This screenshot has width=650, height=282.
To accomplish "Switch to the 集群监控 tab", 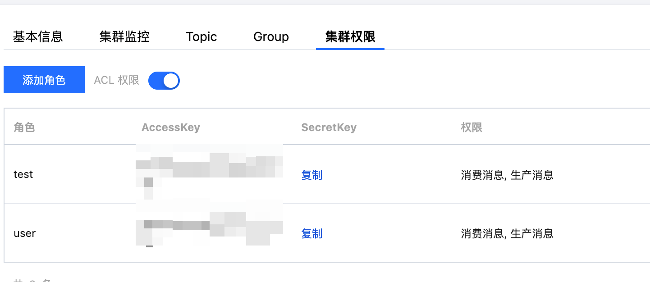I will pyautogui.click(x=124, y=36).
